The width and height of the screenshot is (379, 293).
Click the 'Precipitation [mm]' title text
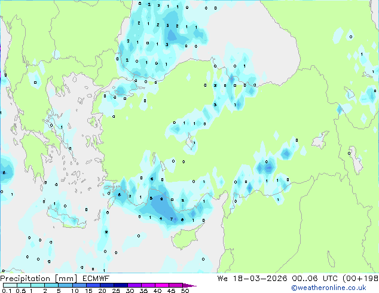tap(39, 279)
